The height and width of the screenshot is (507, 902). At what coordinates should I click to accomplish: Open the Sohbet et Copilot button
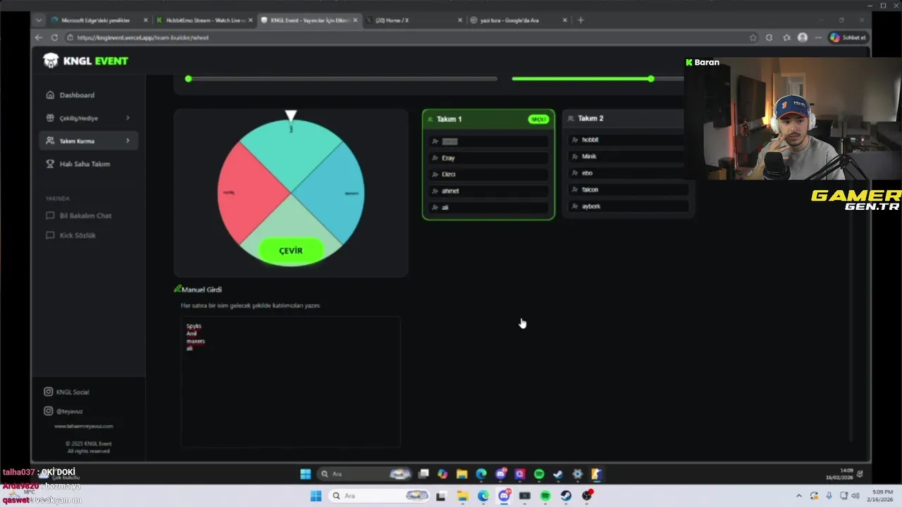[848, 37]
